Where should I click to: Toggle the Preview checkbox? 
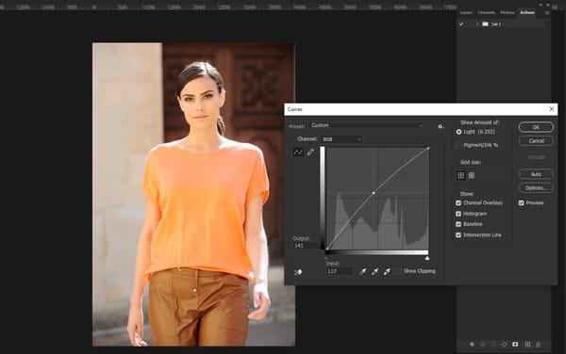[x=522, y=202]
